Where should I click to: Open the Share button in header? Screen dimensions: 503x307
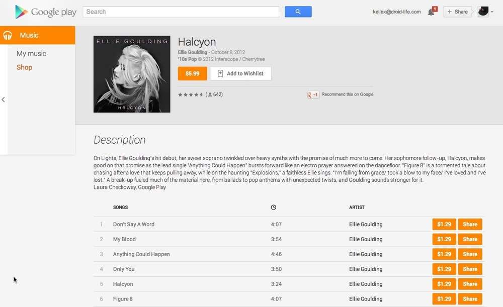(x=457, y=12)
